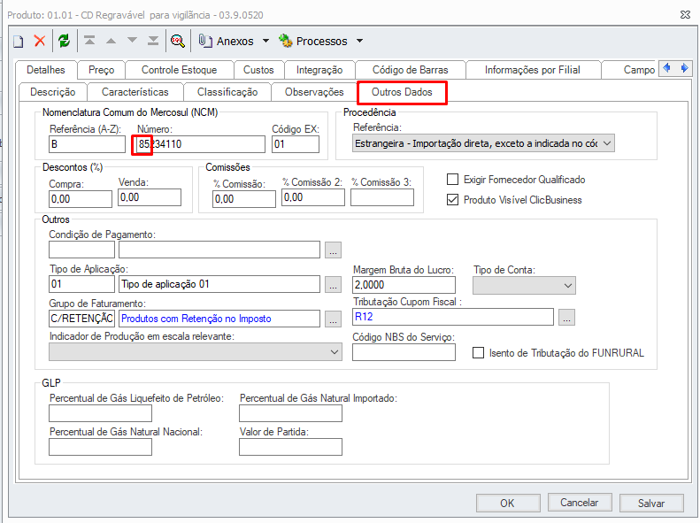
Task: Click Percentual de Gás Liquefeito field
Action: (x=101, y=413)
